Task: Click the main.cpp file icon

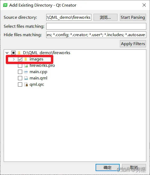Action: pos(26,72)
